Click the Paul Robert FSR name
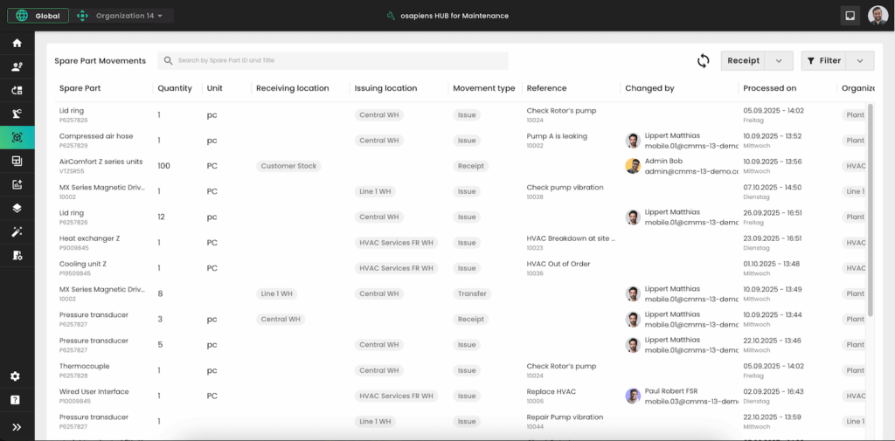Screen dimensions: 895x441 click(670, 391)
